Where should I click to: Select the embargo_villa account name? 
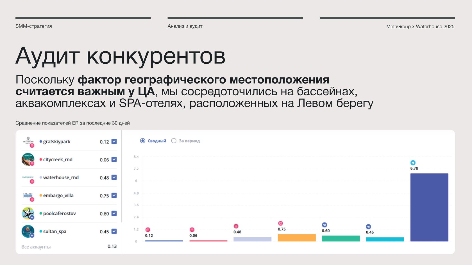[58, 195]
